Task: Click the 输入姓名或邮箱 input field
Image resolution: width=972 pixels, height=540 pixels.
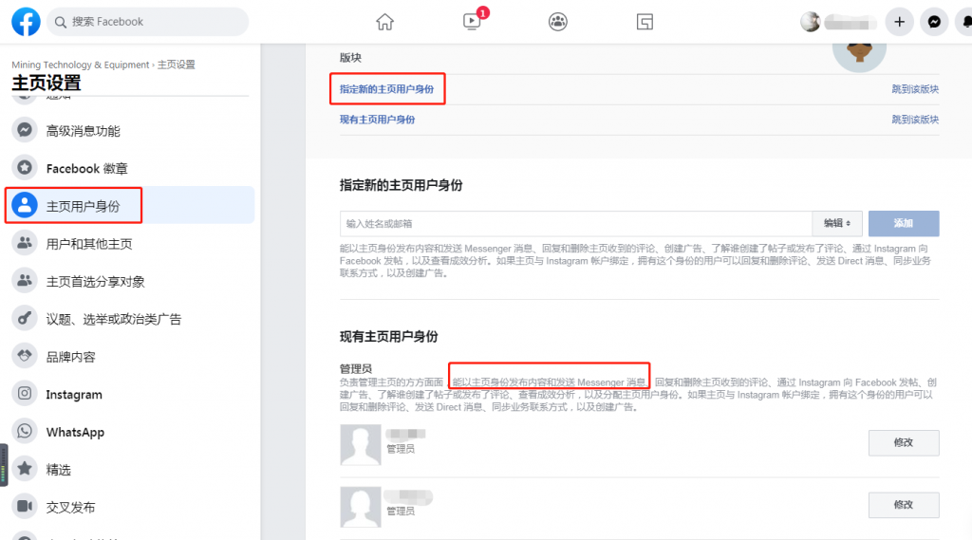Action: pyautogui.click(x=576, y=224)
